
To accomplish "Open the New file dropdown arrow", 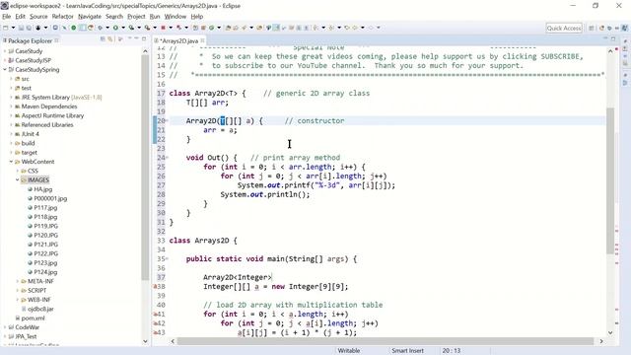I will pyautogui.click(x=13, y=28).
